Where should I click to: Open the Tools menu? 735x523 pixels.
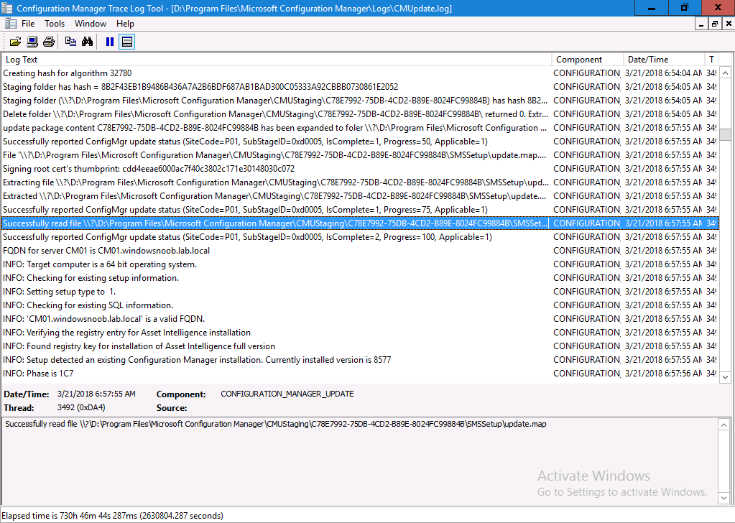[x=55, y=24]
